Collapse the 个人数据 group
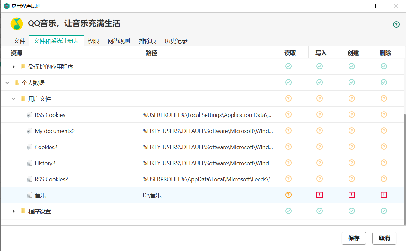Viewport: 406px width, 251px height. click(x=7, y=83)
